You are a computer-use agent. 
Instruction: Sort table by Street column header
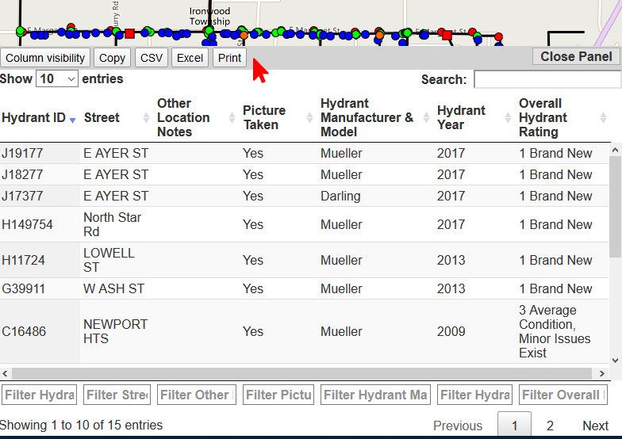[x=102, y=117]
